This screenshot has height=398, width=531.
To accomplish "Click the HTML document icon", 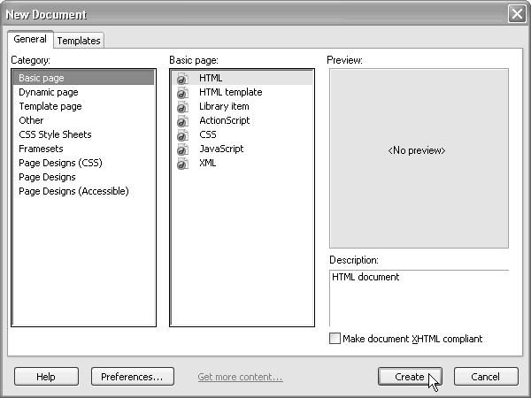I will click(x=182, y=78).
